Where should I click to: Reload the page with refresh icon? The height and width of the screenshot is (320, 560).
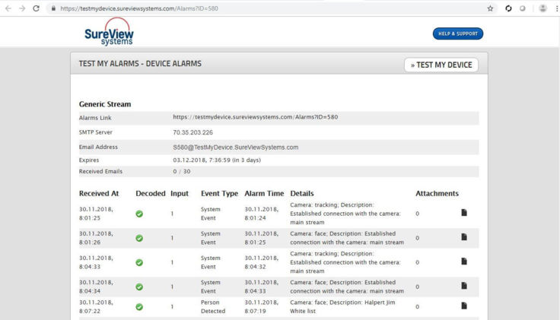click(x=36, y=8)
